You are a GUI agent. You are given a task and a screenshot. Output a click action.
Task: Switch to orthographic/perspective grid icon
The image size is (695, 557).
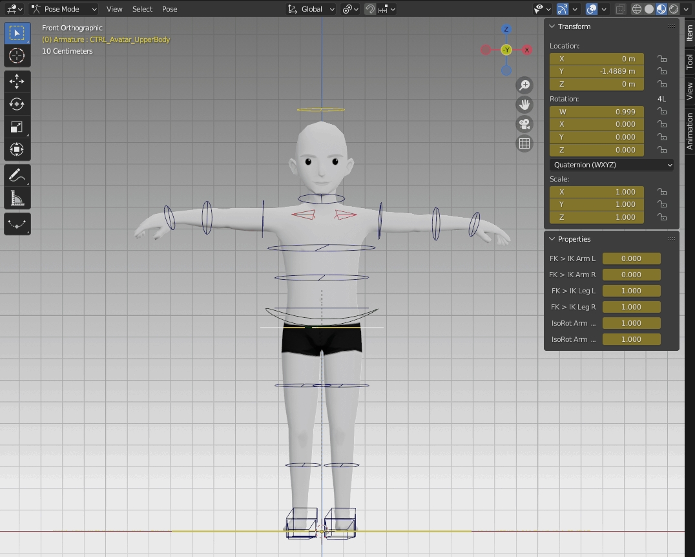[524, 143]
